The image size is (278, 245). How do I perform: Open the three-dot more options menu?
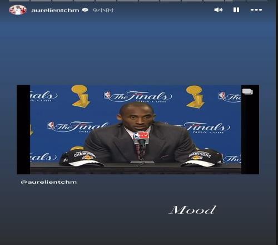(x=256, y=10)
